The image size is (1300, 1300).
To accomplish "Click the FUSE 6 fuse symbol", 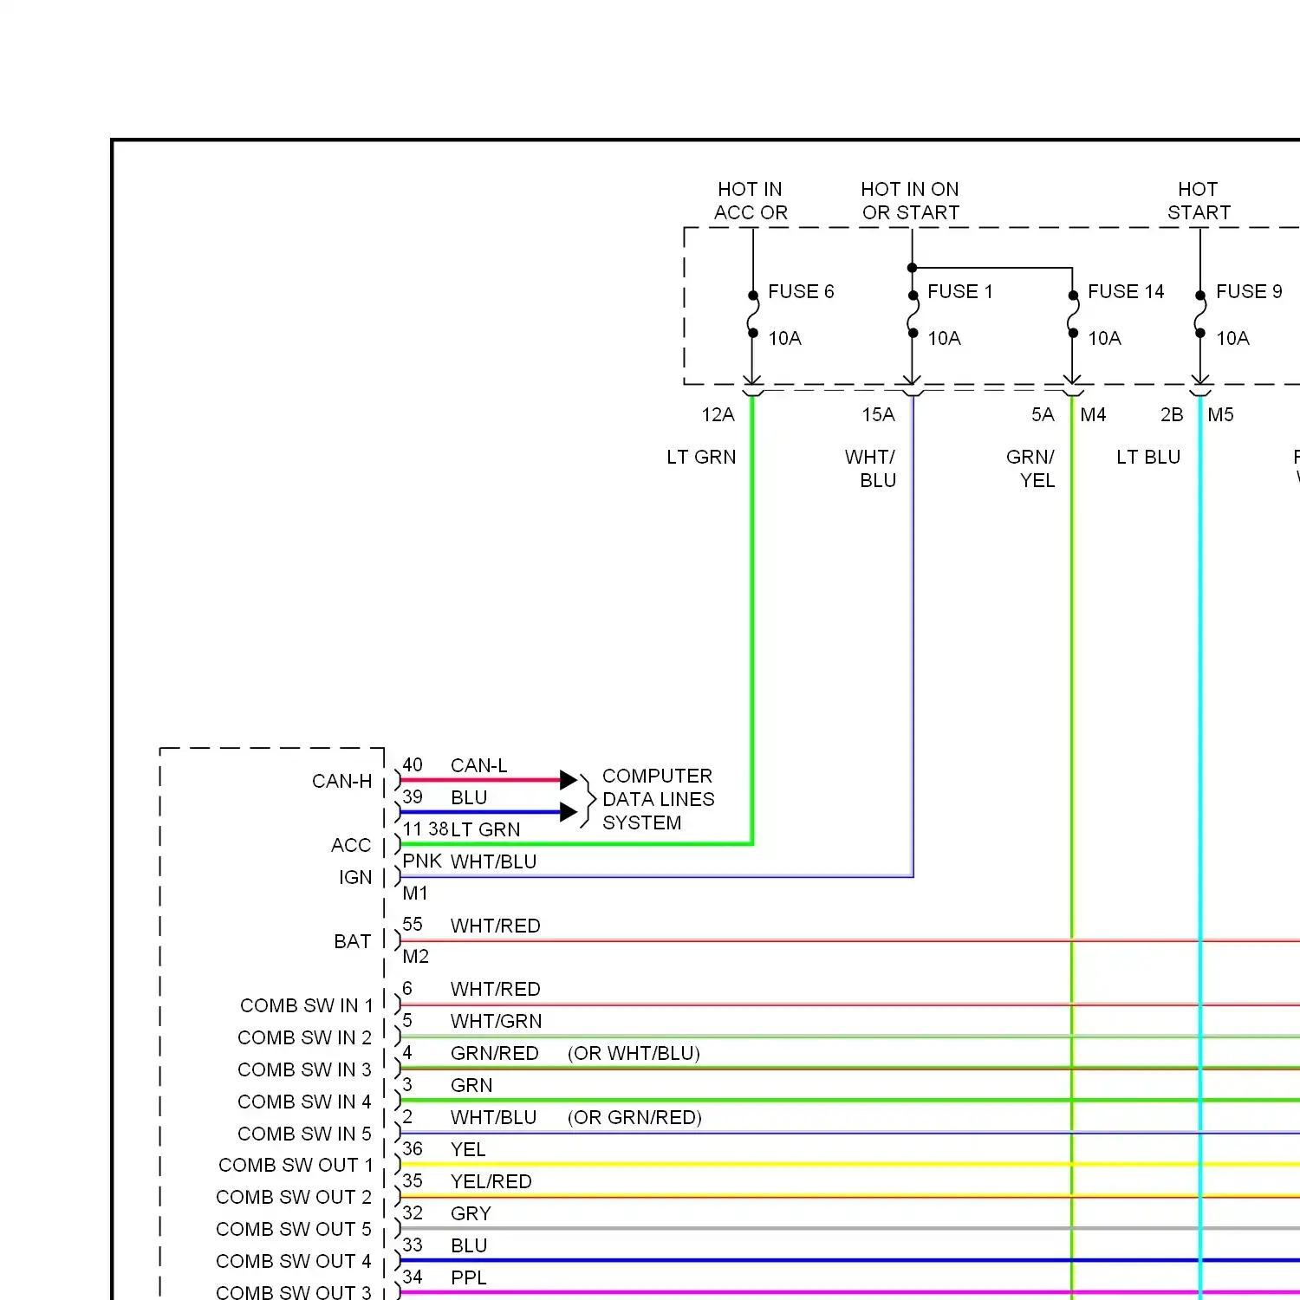I will (753, 314).
